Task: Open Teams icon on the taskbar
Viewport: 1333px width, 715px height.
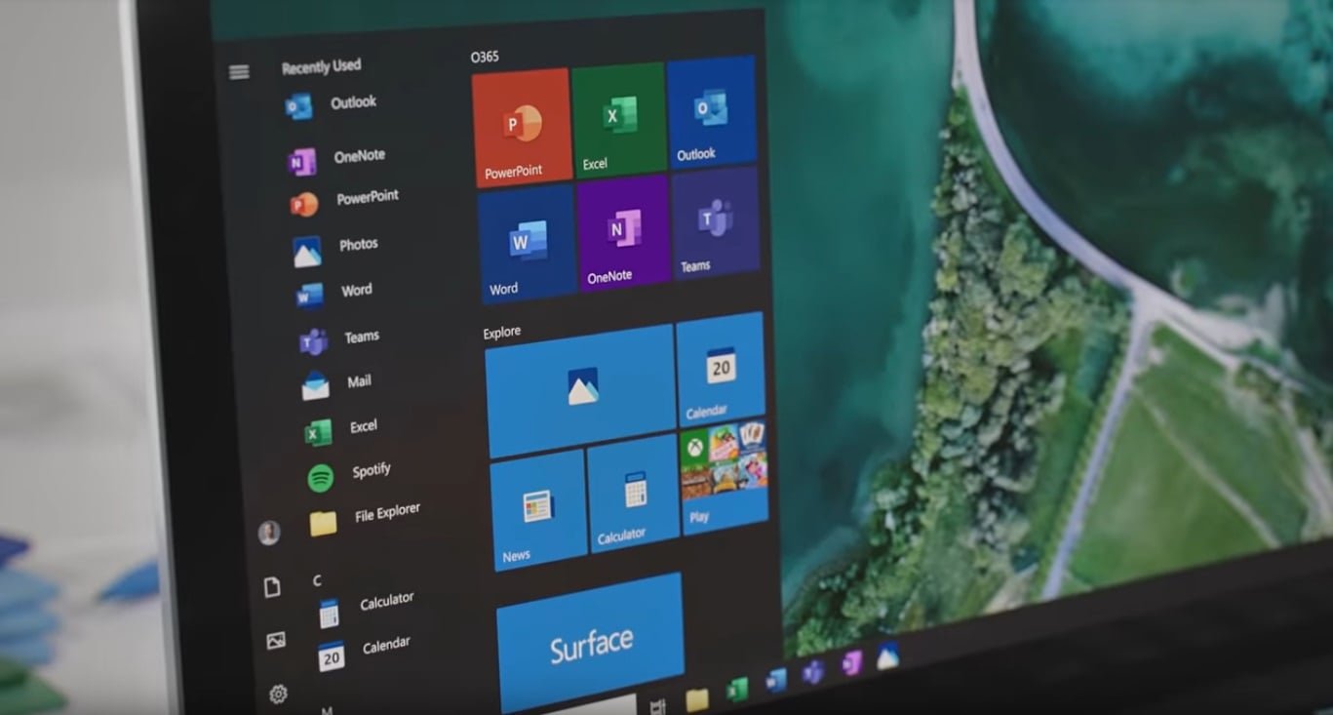Action: 813,671
